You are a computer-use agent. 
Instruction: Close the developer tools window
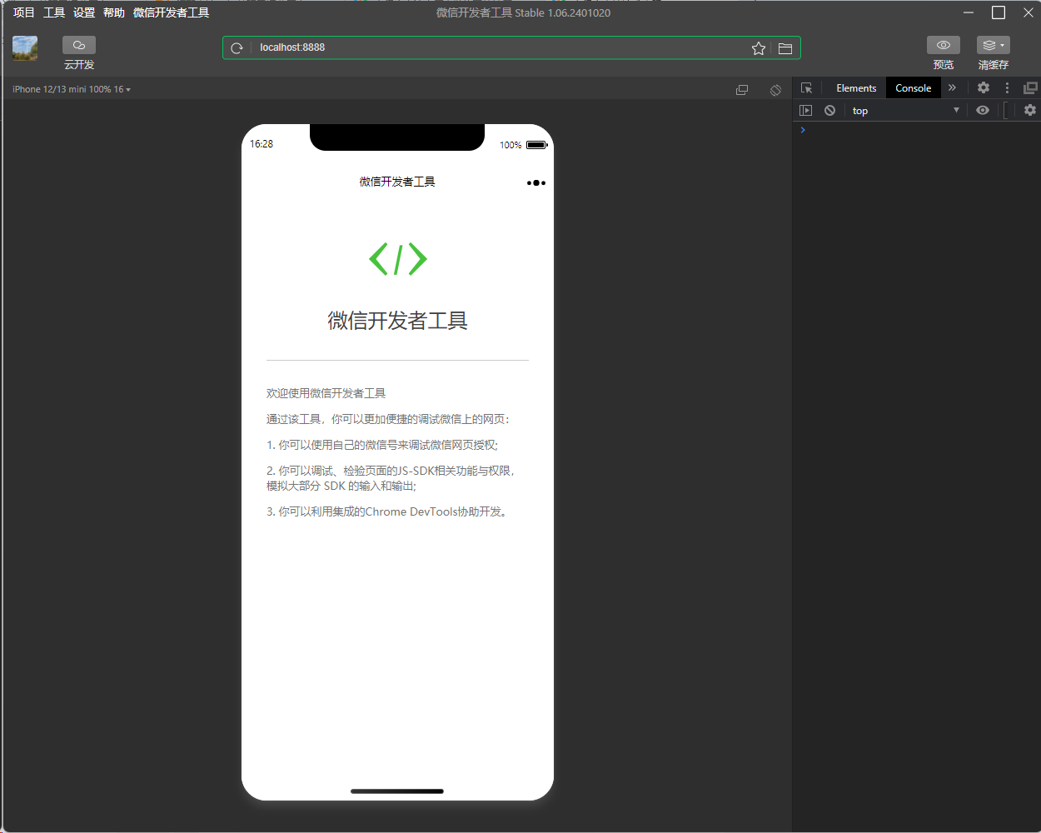pos(1029,12)
